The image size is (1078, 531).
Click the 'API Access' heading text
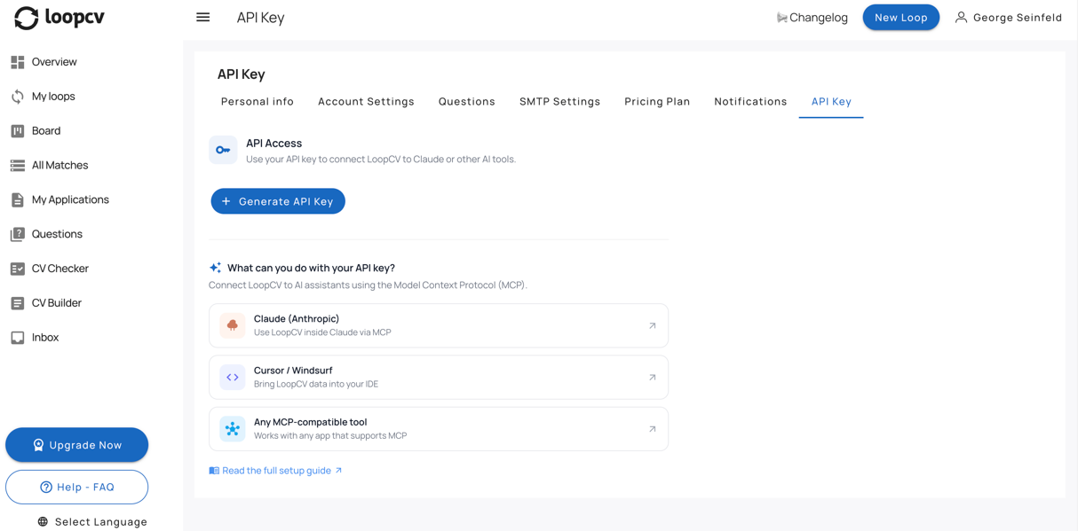click(x=273, y=144)
